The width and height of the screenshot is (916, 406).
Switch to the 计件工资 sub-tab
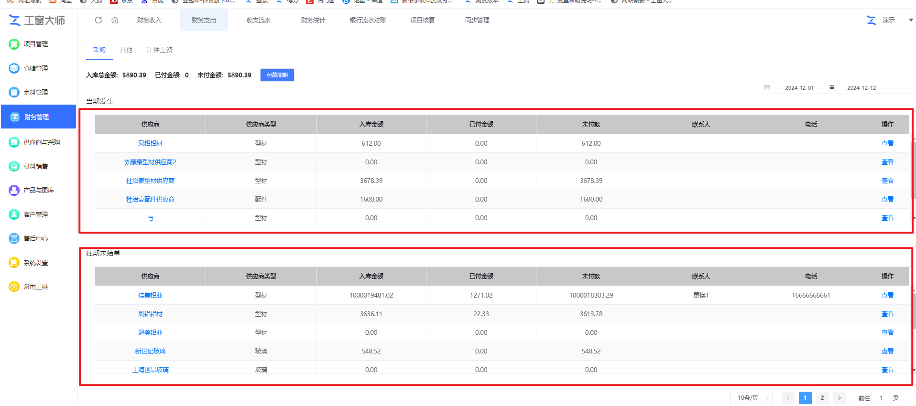tap(159, 50)
